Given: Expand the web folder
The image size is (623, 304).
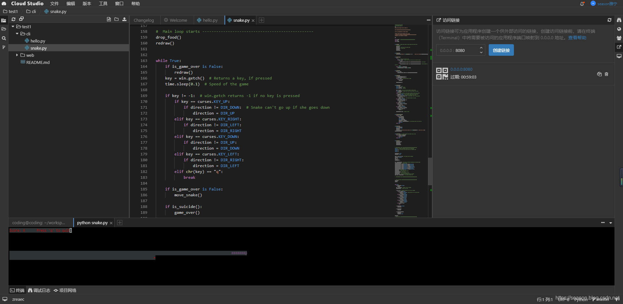Looking at the screenshot, I should tap(17, 55).
